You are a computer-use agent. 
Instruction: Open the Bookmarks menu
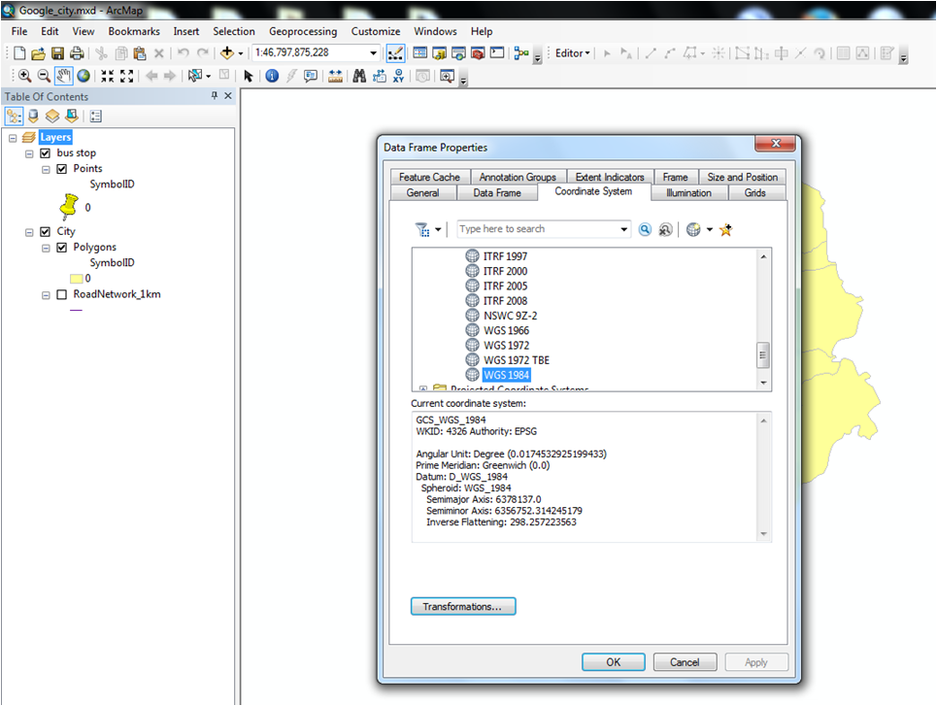tap(134, 31)
